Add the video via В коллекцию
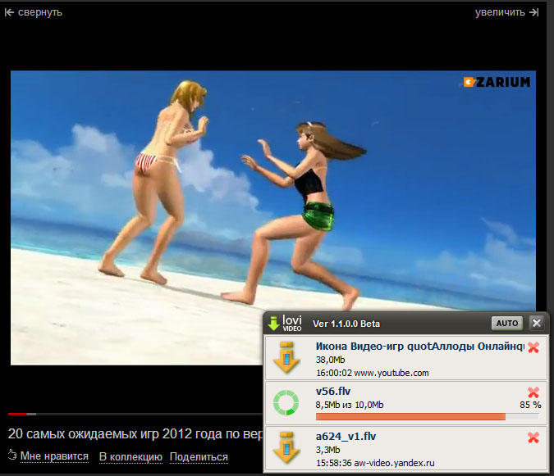The image size is (554, 476). (130, 456)
